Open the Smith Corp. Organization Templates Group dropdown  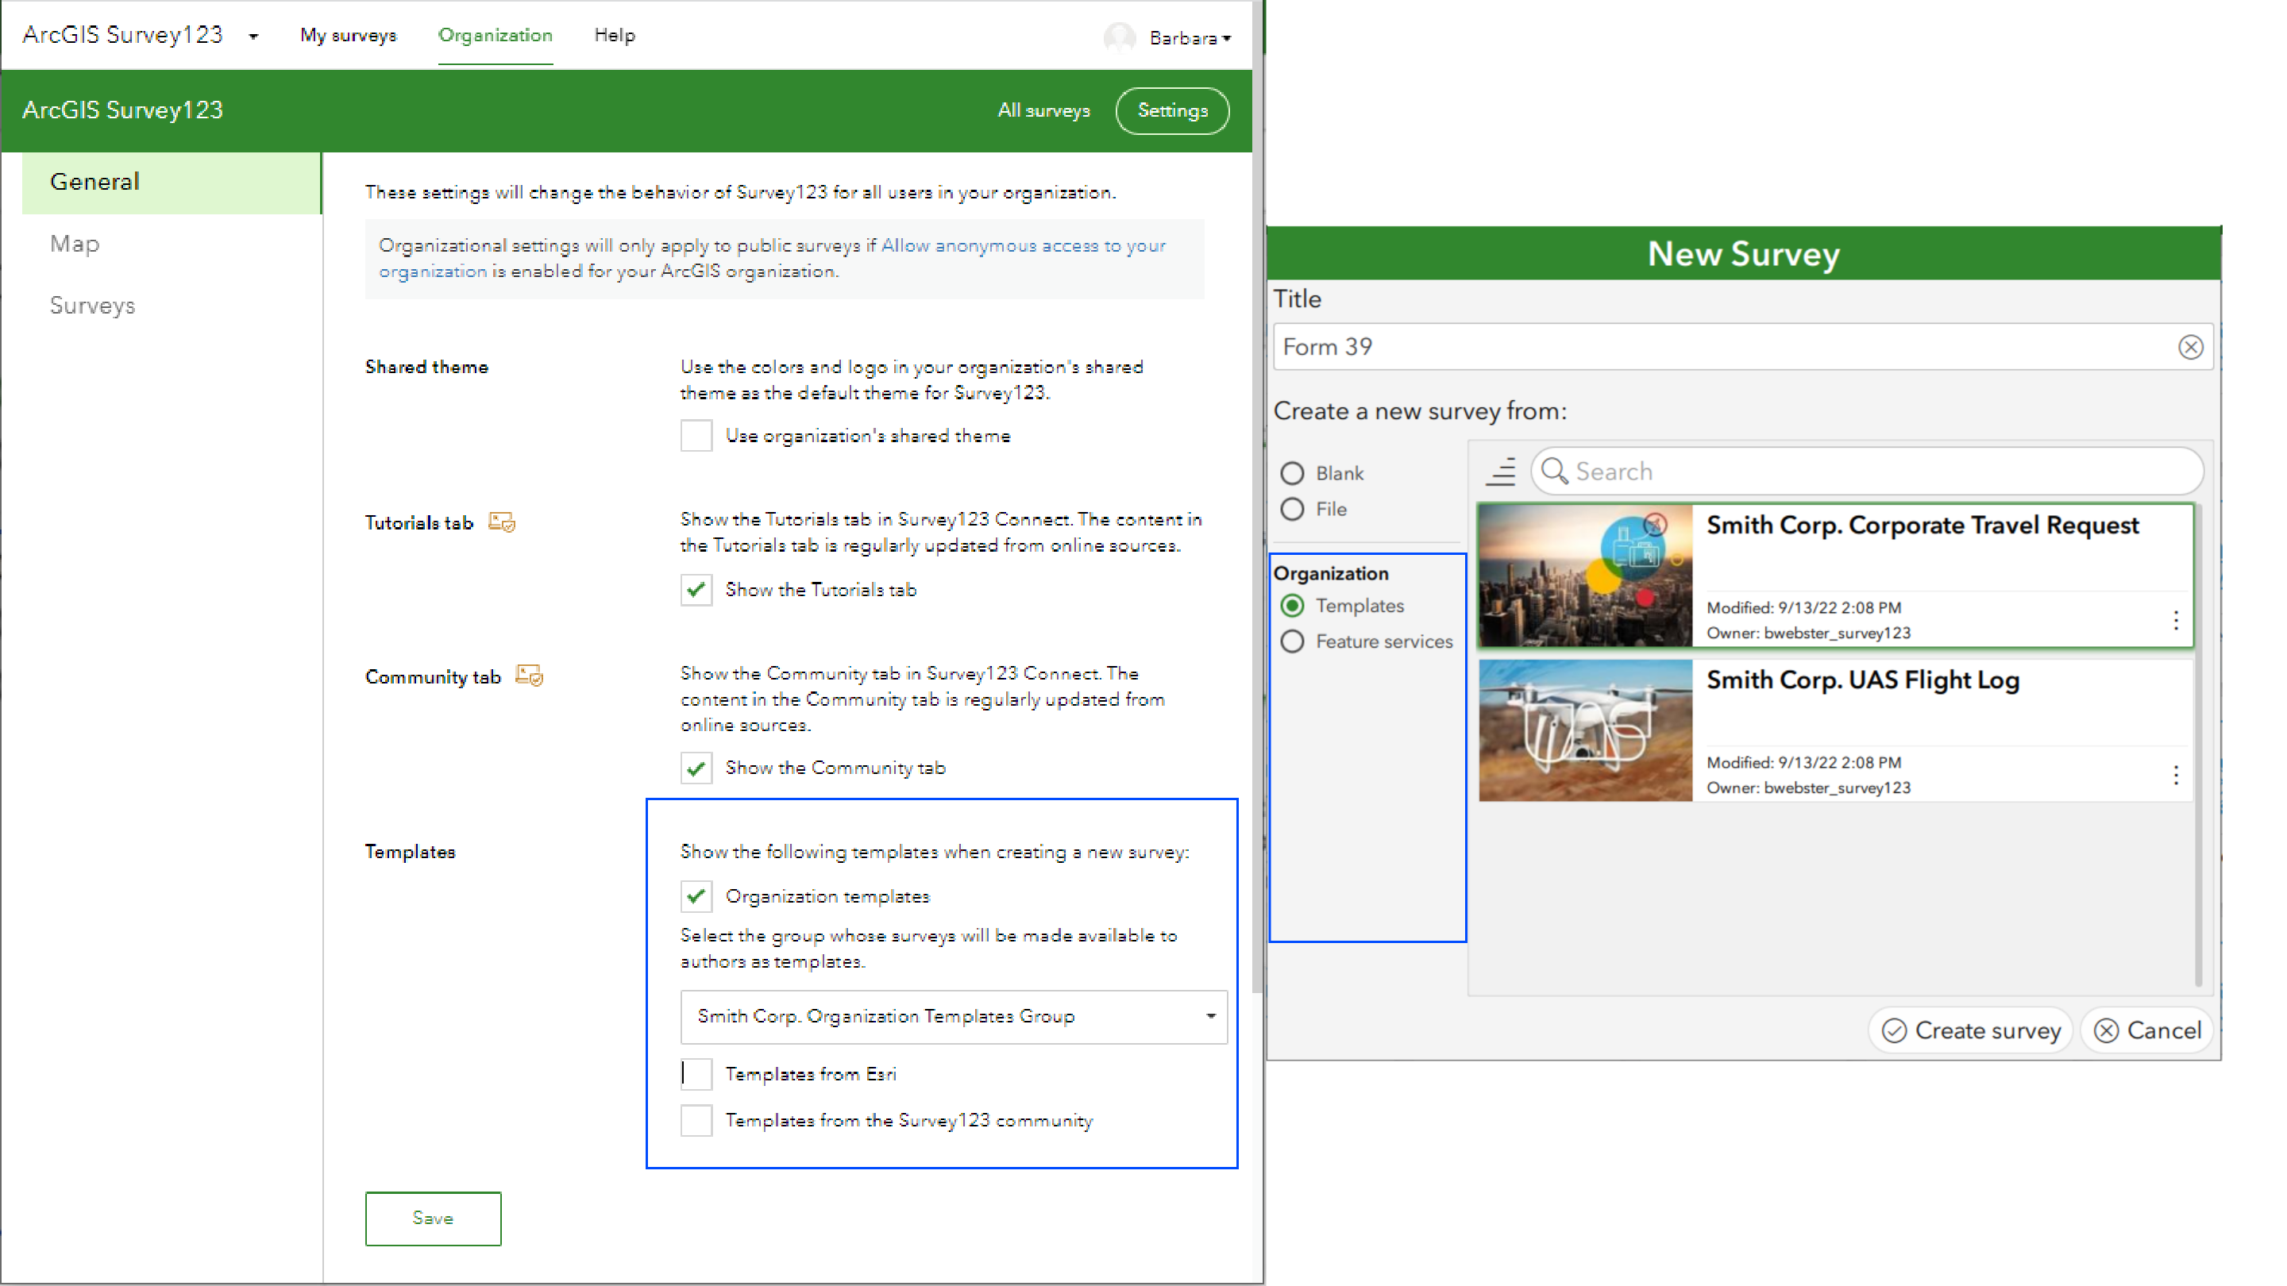[1209, 1017]
